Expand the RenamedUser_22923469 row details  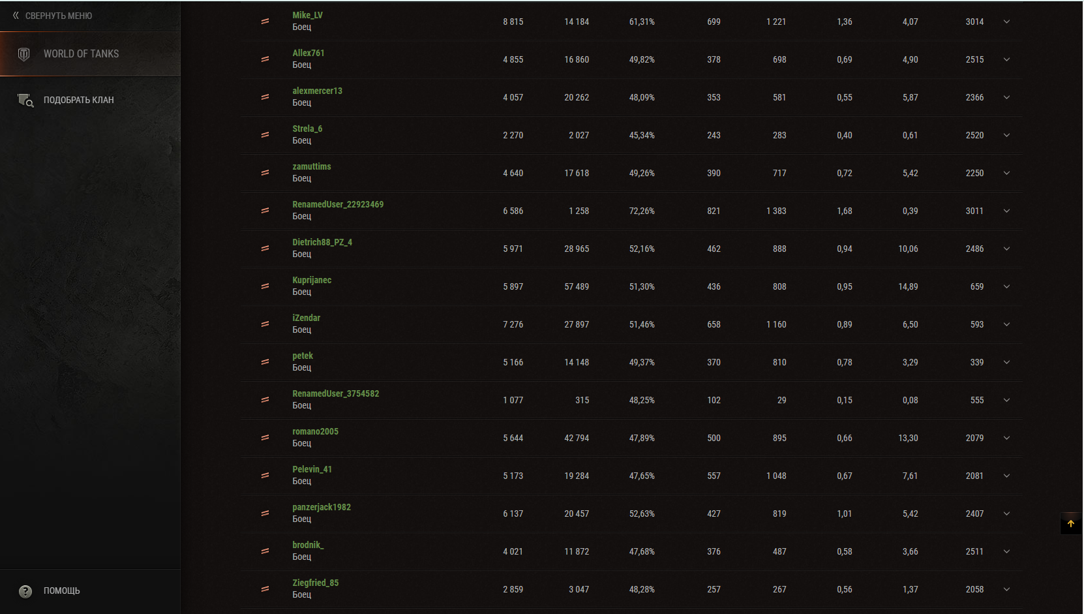pyautogui.click(x=1006, y=211)
